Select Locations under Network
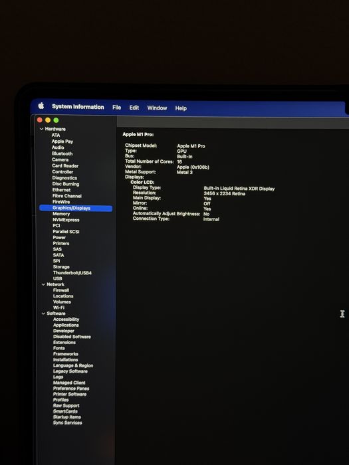 [63, 296]
